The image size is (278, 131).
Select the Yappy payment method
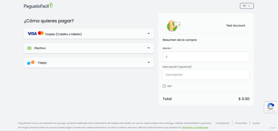(x=42, y=63)
